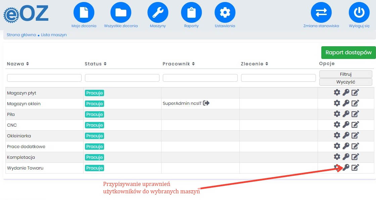This screenshot has height=200, width=376.
Task: Edit the CNC machine row
Action: pos(355,125)
